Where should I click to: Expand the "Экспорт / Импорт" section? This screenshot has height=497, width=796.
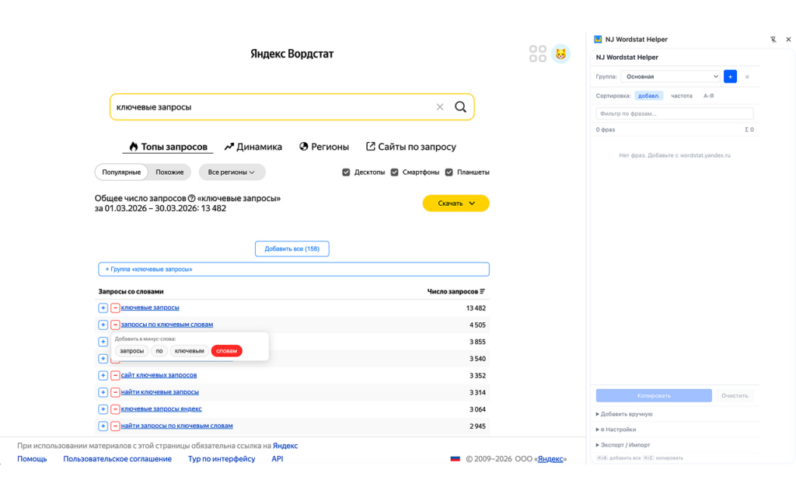pos(624,445)
